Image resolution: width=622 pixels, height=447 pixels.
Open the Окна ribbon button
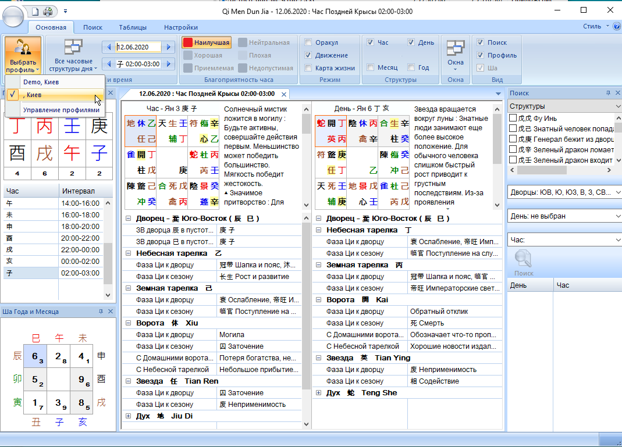click(456, 55)
